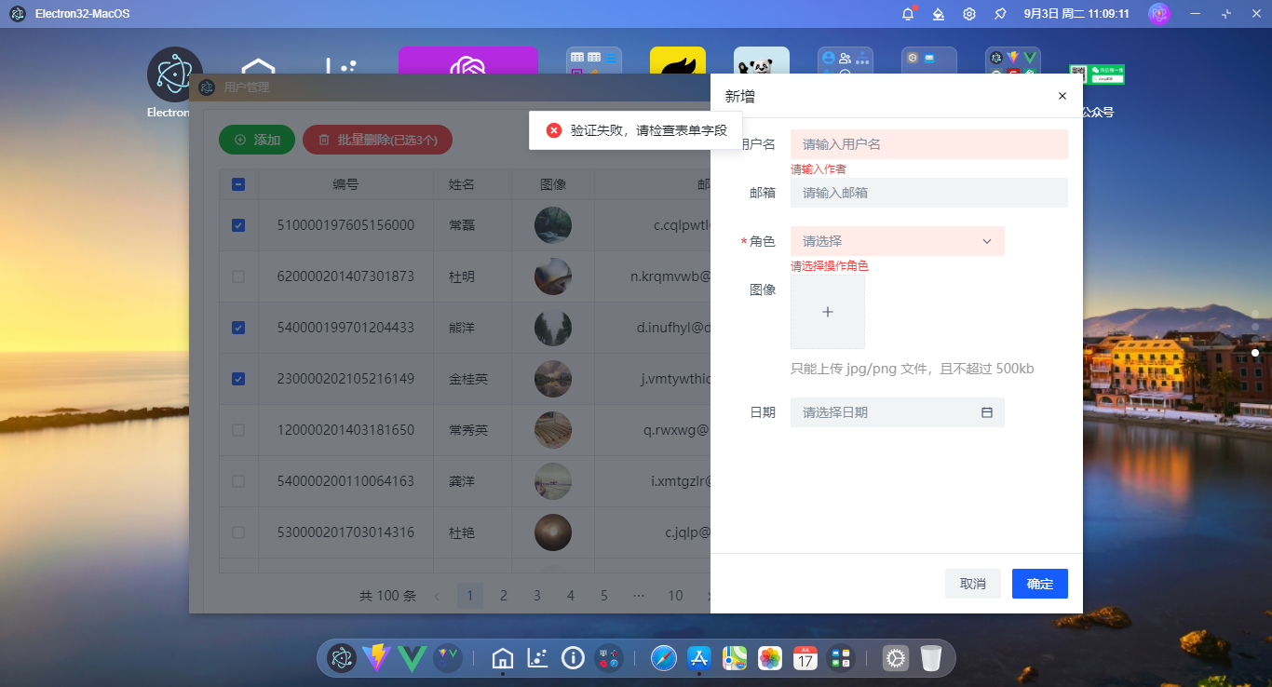Click the Photos app in dock
The width and height of the screenshot is (1272, 687).
pyautogui.click(x=770, y=658)
